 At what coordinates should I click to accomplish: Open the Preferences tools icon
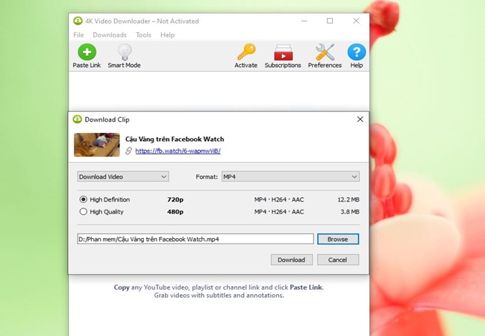pyautogui.click(x=325, y=52)
